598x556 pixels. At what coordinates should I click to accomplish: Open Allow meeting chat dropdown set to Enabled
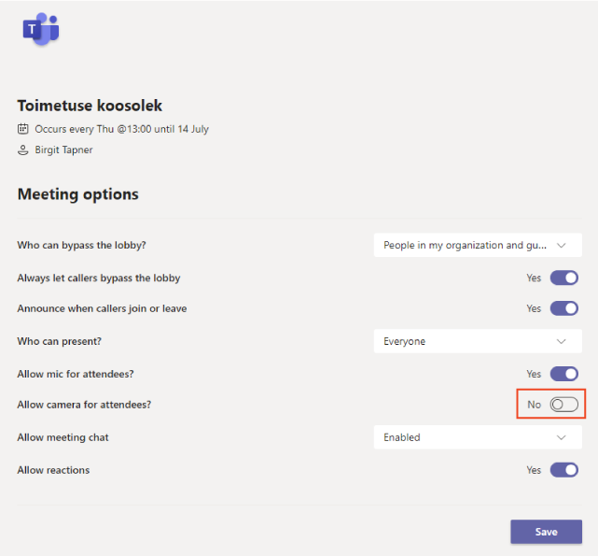pyautogui.click(x=478, y=437)
